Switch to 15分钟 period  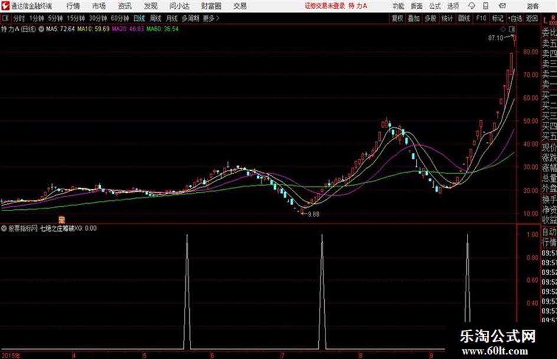[76, 18]
